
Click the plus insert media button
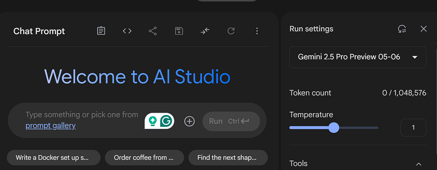pyautogui.click(x=189, y=121)
